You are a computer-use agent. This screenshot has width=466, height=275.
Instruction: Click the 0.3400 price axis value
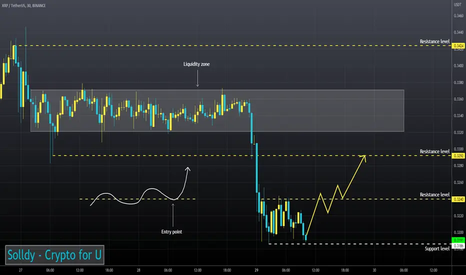click(x=458, y=65)
